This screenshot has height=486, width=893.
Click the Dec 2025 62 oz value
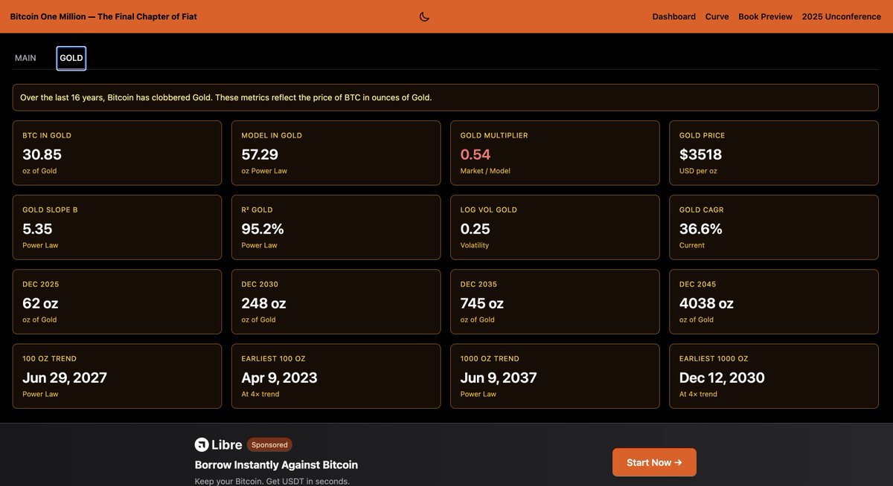40,303
